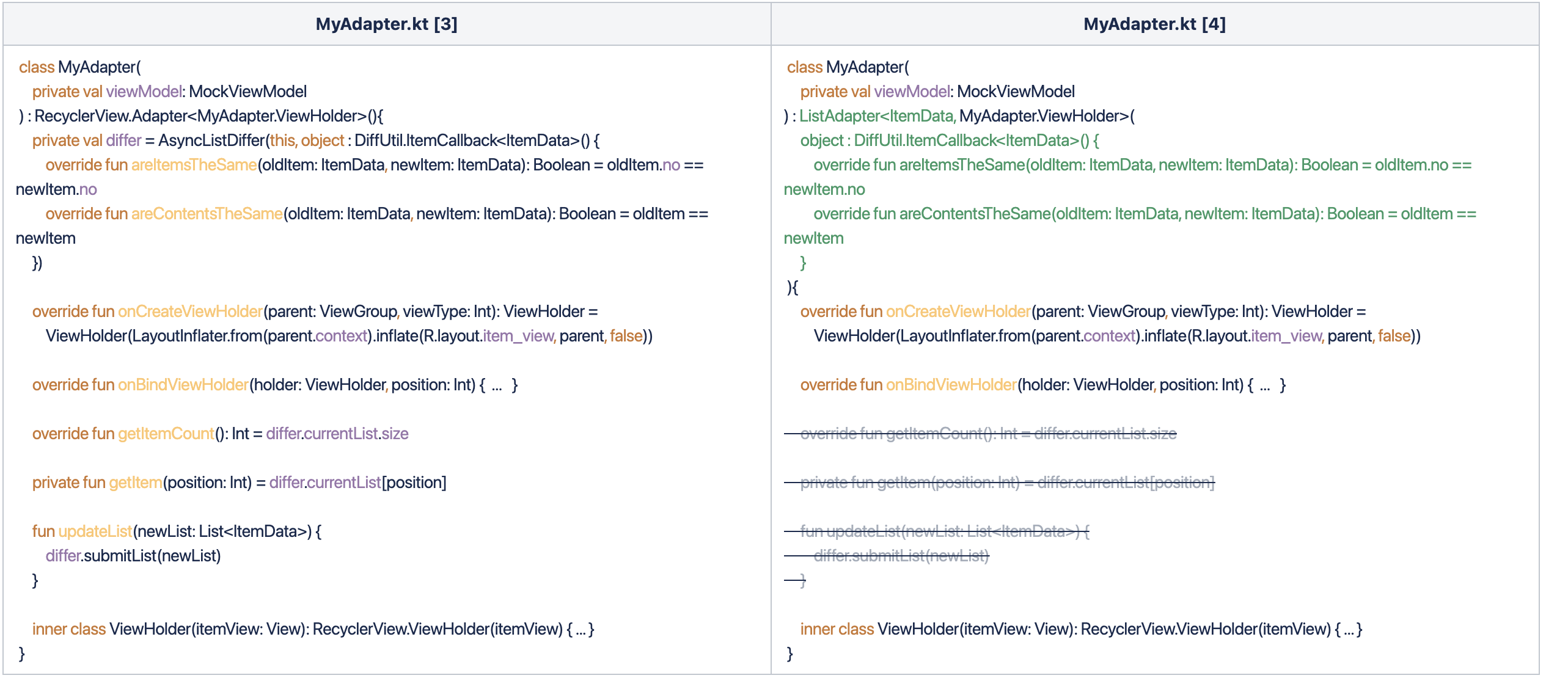Expand folded onBindViewHolder body in left pane
Image resolution: width=1546 pixels, height=678 pixels.
pyautogui.click(x=497, y=385)
